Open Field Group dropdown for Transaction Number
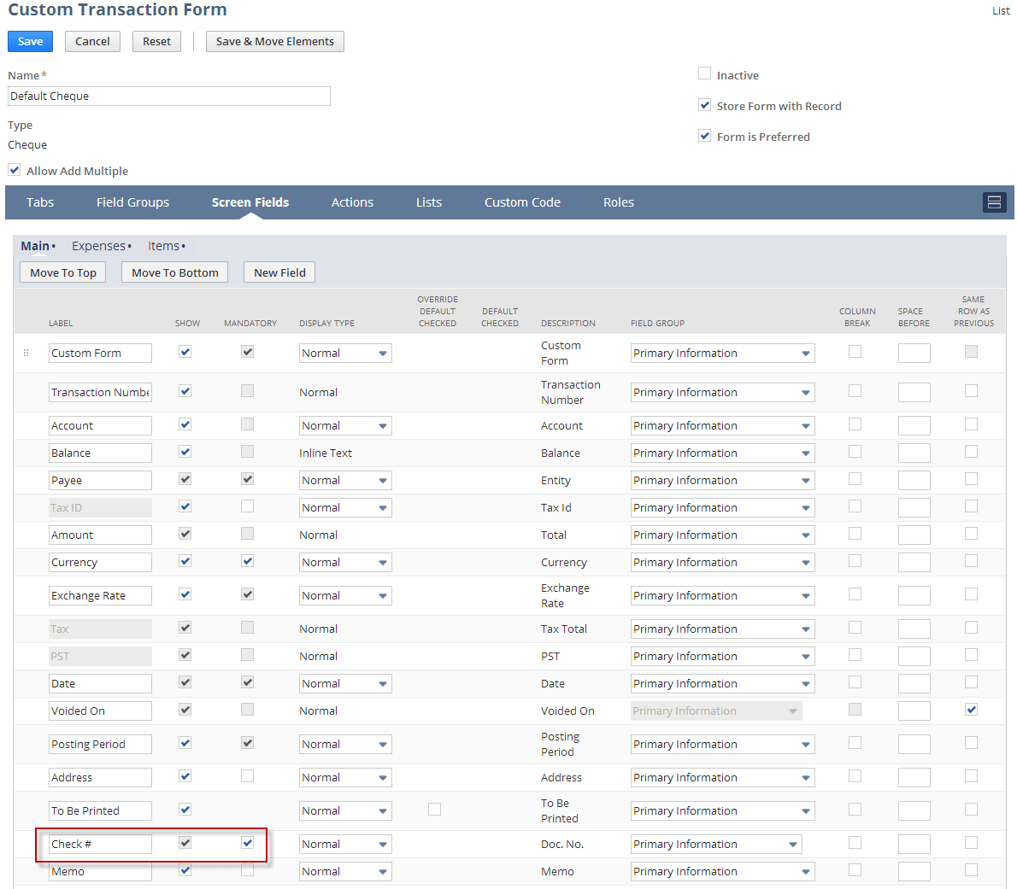 click(x=722, y=393)
